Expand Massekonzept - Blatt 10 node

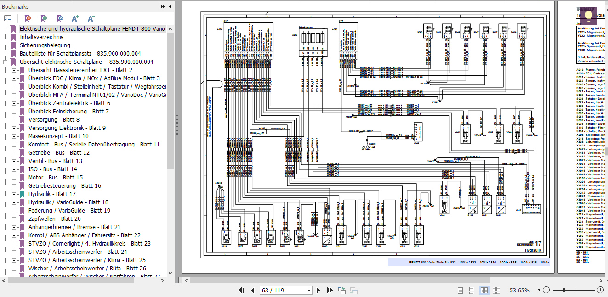14,136
